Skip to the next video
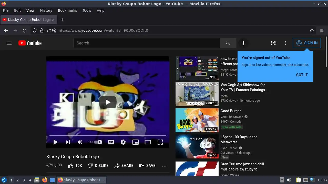The image size is (328, 184). pos(68,142)
